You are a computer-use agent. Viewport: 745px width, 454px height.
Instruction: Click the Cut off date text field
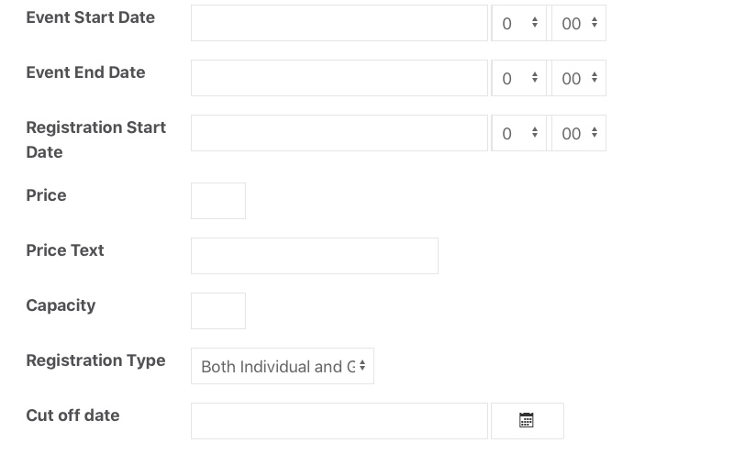(x=339, y=421)
